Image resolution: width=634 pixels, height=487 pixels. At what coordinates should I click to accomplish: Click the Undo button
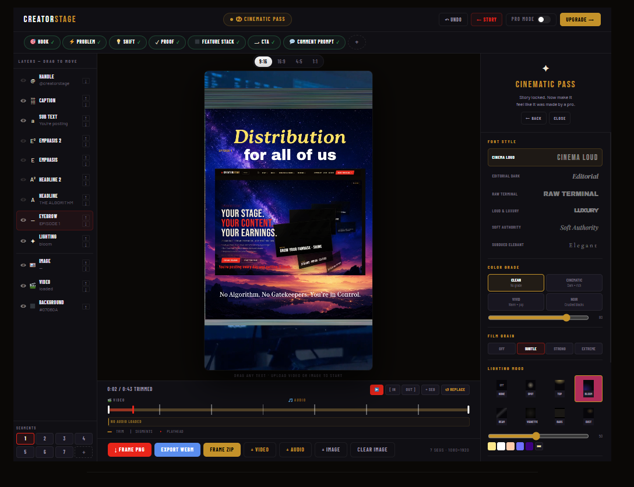(x=453, y=19)
